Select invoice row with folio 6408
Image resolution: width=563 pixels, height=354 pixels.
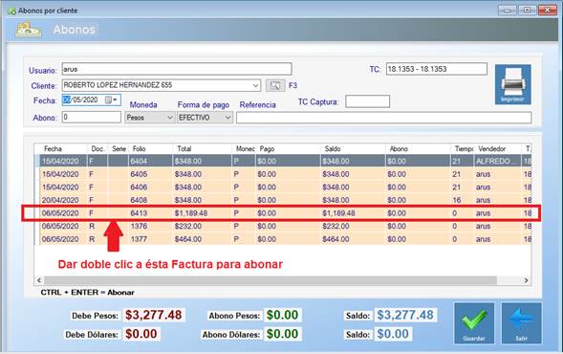(x=283, y=200)
